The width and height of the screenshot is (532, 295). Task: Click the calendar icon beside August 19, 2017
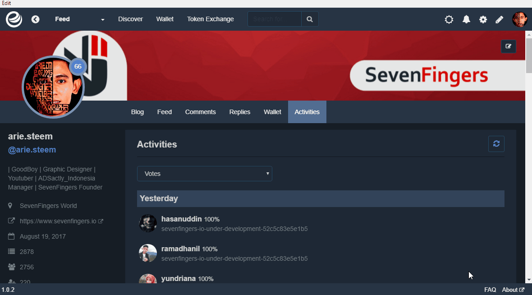coord(11,236)
